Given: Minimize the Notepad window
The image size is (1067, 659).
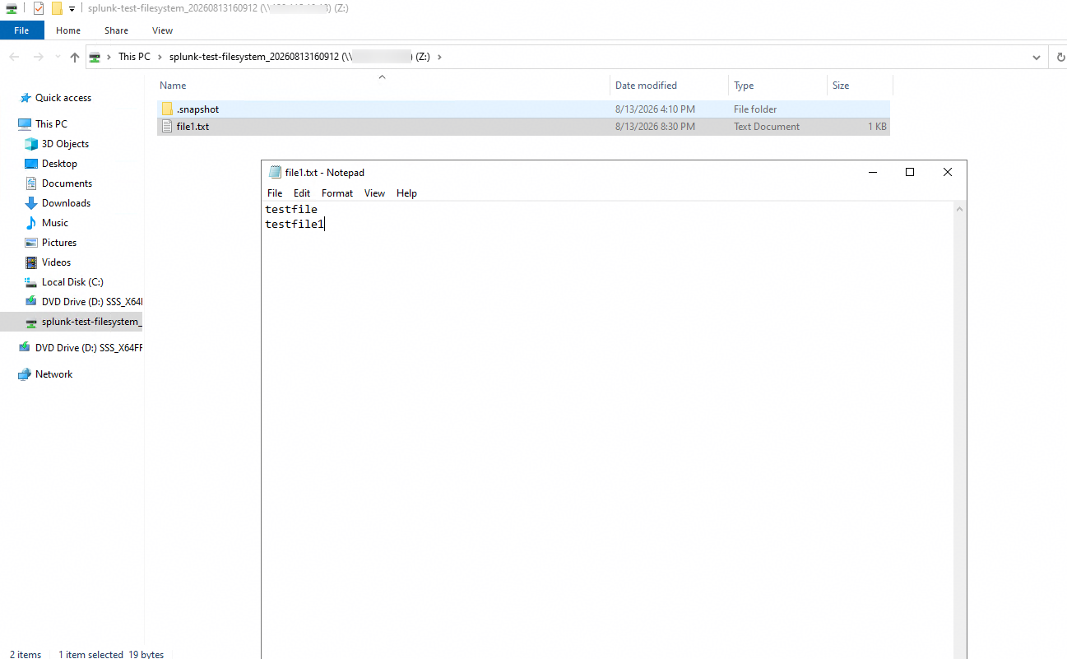Looking at the screenshot, I should pos(872,172).
